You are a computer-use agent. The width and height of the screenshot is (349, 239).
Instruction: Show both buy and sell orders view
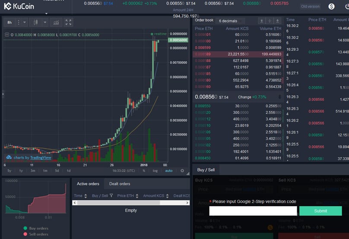270,21
